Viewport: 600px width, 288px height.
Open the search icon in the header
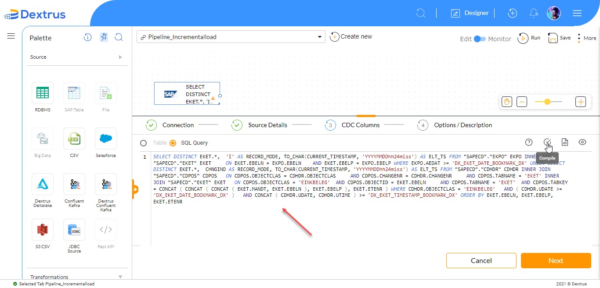(421, 13)
